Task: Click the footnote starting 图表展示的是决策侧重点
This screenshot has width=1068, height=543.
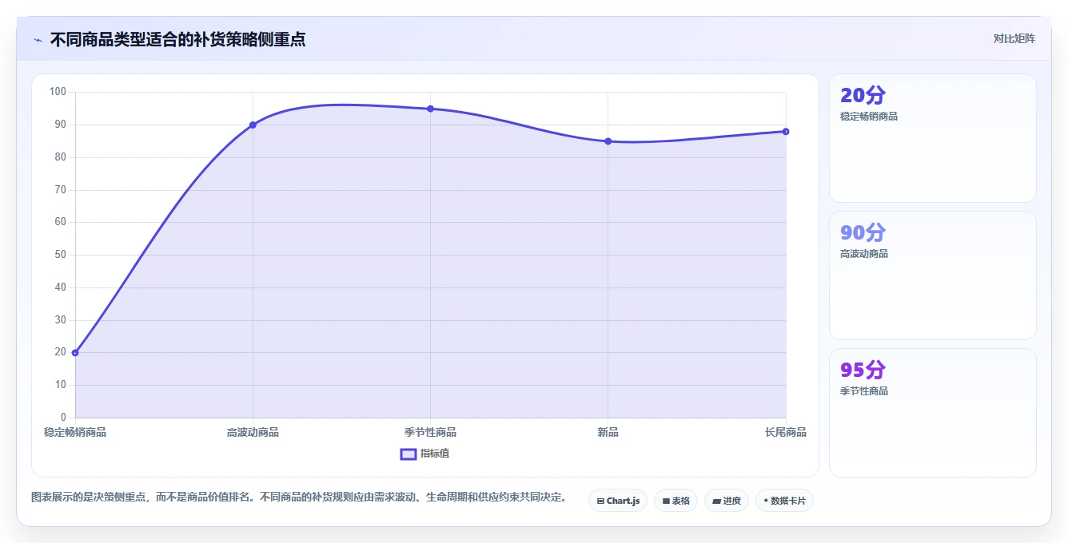Action: point(299,497)
